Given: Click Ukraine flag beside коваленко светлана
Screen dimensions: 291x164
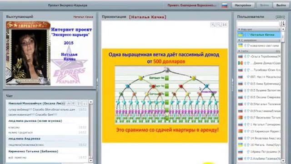Looking at the screenshot, I should 240,46.
